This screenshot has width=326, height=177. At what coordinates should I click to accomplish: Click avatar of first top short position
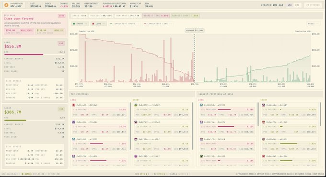136,105
